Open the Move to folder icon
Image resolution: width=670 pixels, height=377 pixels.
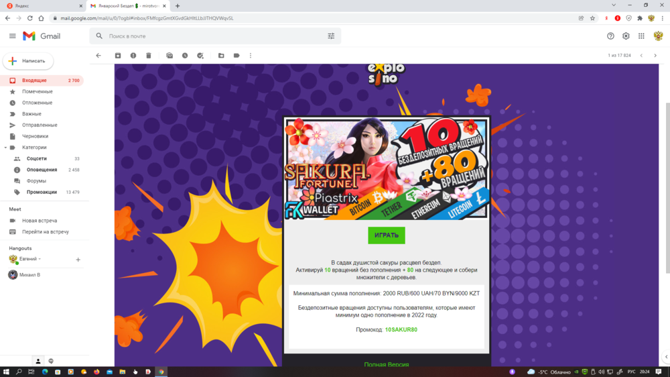click(221, 56)
